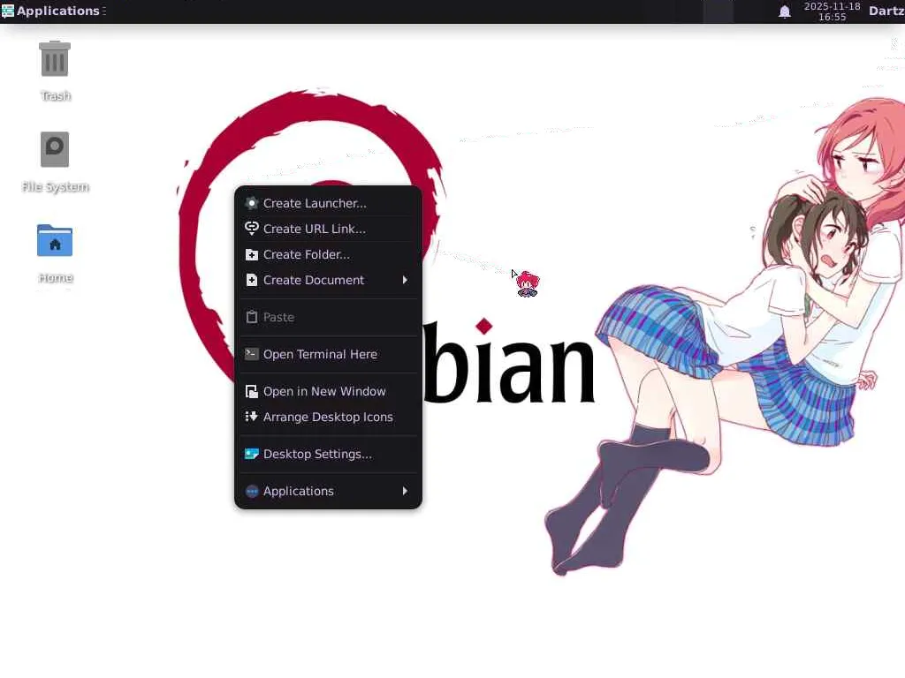Open the Dartz user menu
The width and height of the screenshot is (905, 678).
pyautogui.click(x=886, y=11)
